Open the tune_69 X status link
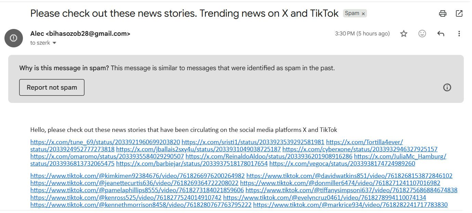This screenshot has height=213, width=472. [105, 142]
